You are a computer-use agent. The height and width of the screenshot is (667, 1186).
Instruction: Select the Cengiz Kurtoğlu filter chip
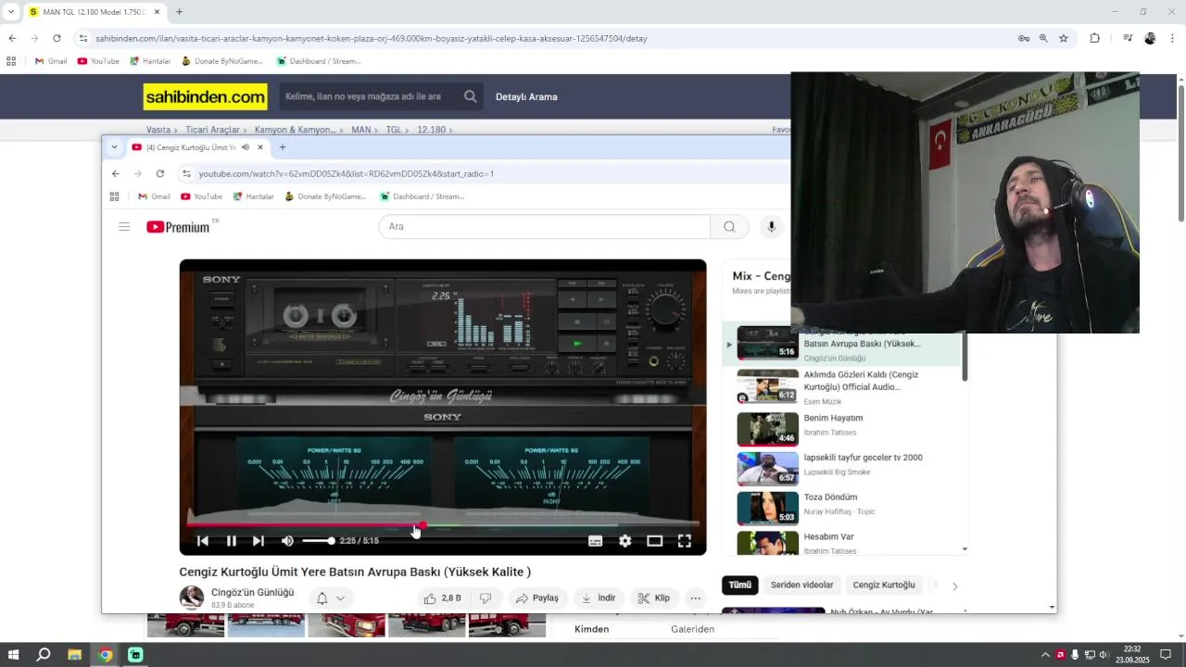click(884, 585)
